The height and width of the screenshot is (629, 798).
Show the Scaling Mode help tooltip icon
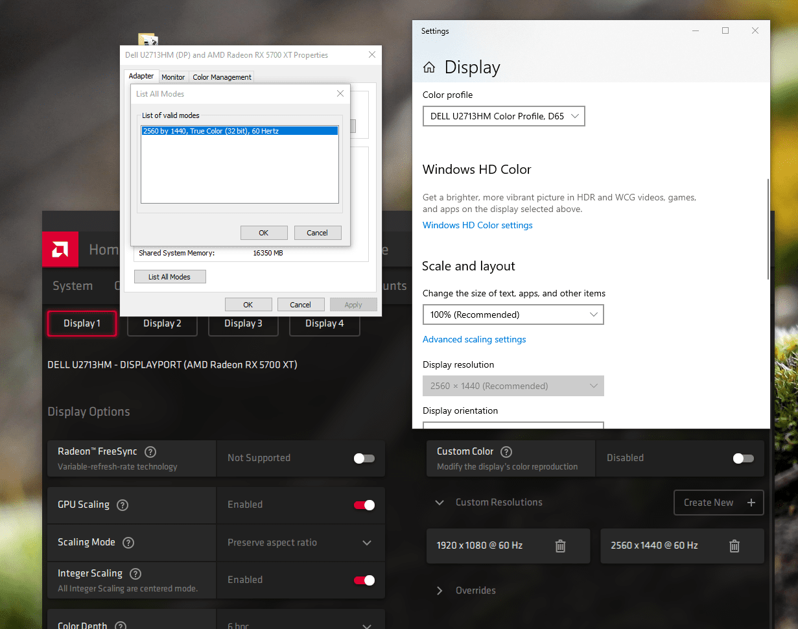[x=128, y=543]
